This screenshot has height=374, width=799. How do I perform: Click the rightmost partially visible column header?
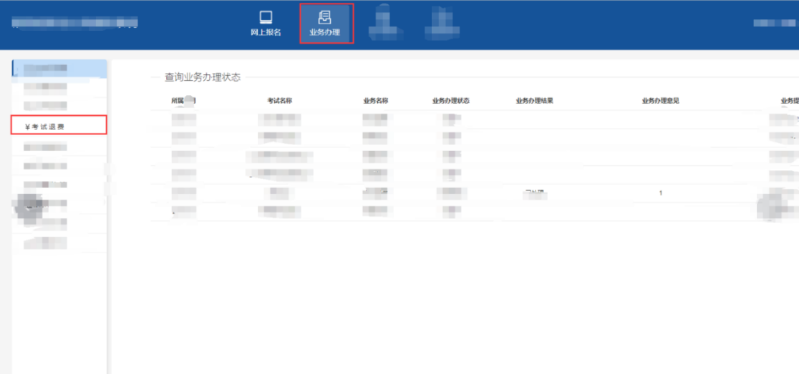(x=789, y=101)
